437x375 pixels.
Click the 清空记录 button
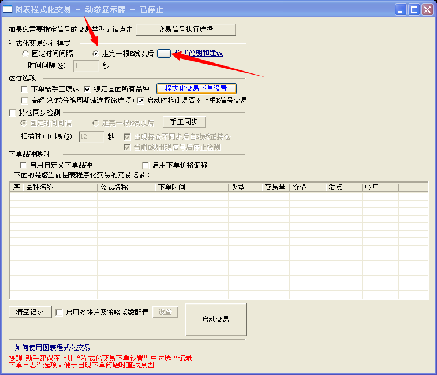pos(30,312)
